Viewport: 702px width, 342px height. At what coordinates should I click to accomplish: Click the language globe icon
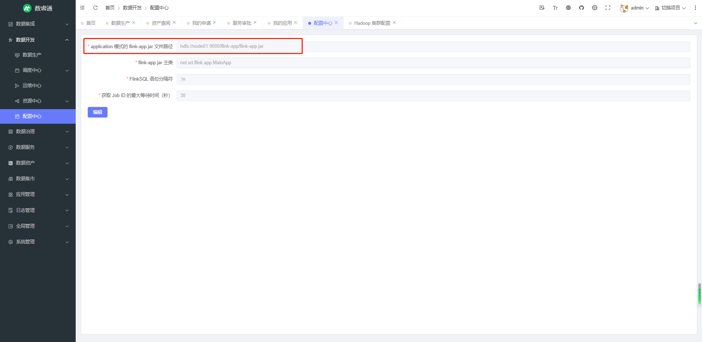click(568, 8)
